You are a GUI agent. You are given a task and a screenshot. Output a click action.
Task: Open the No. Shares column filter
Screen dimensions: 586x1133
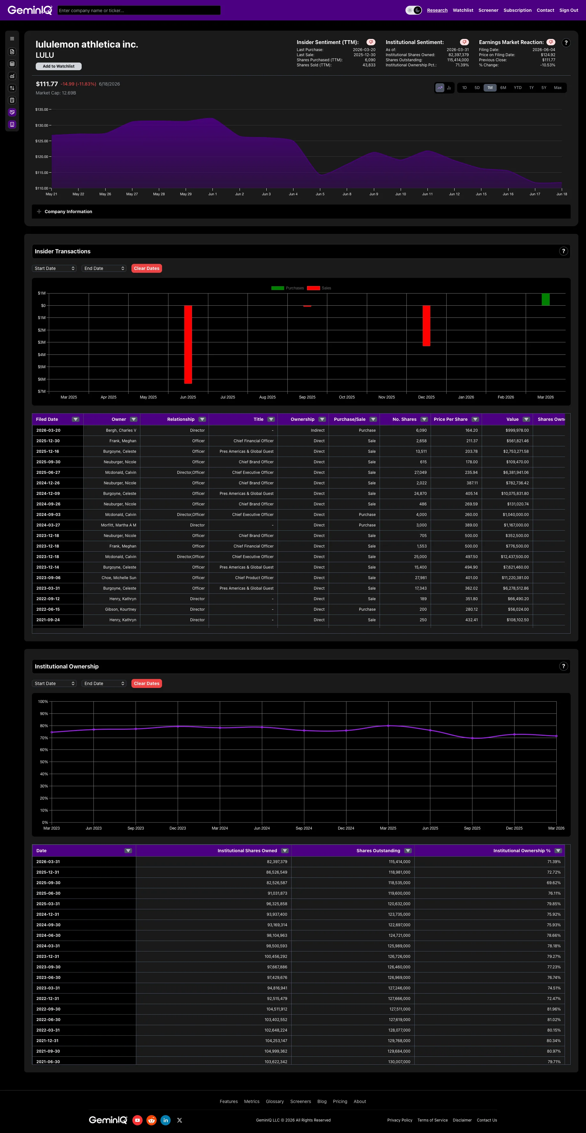pyautogui.click(x=424, y=419)
